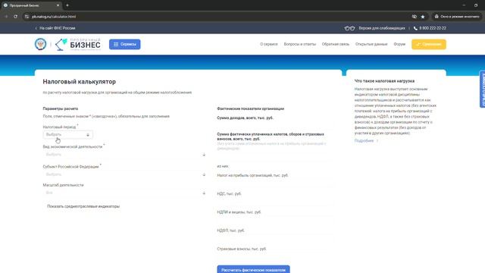Click the arrow of Субъект Российской Федерации field
Image resolution: width=485 pixels, height=273 pixels.
pos(204,174)
